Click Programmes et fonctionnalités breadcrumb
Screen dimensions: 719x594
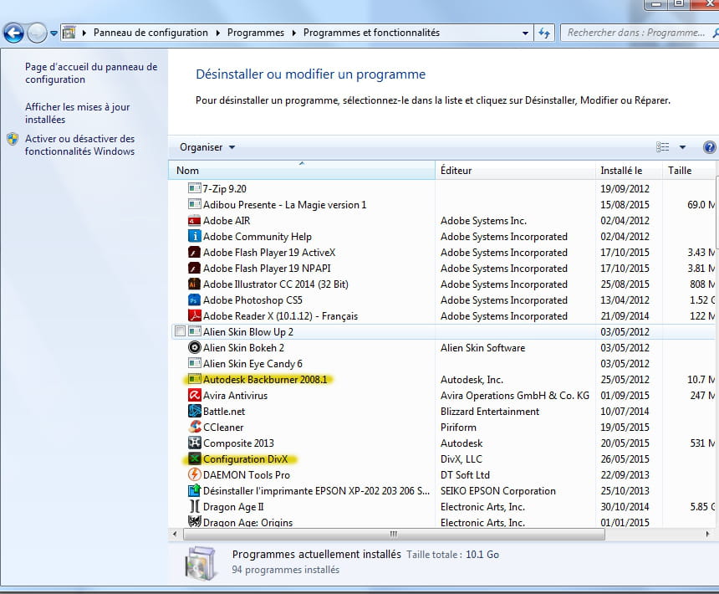371,33
